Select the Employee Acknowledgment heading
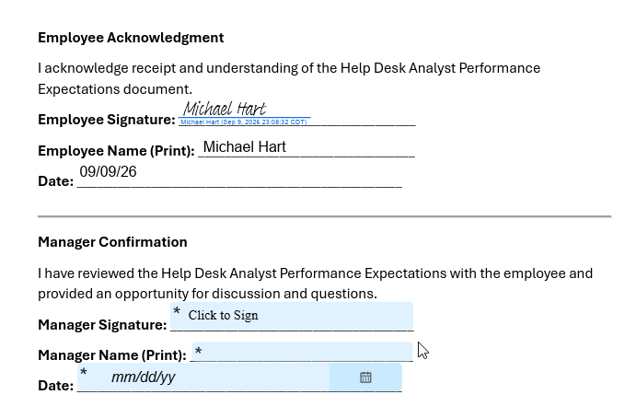 (x=131, y=38)
